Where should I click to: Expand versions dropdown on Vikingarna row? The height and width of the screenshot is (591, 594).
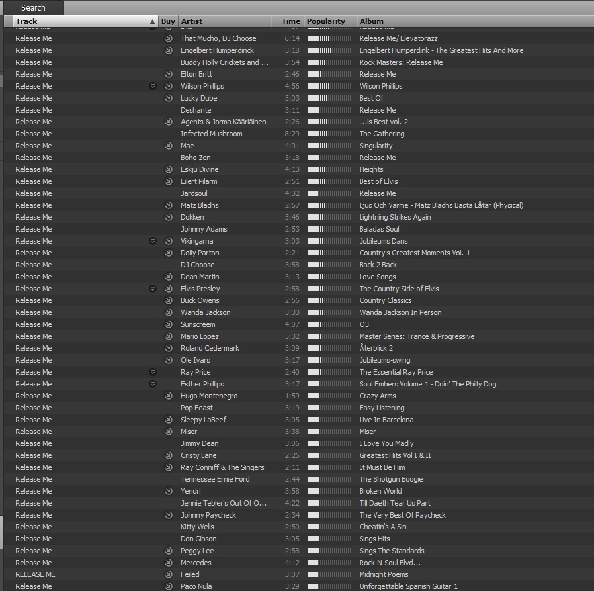(x=153, y=241)
